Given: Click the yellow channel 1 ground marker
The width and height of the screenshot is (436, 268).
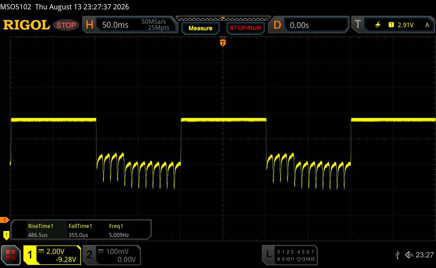Looking at the screenshot, I should tap(6, 236).
